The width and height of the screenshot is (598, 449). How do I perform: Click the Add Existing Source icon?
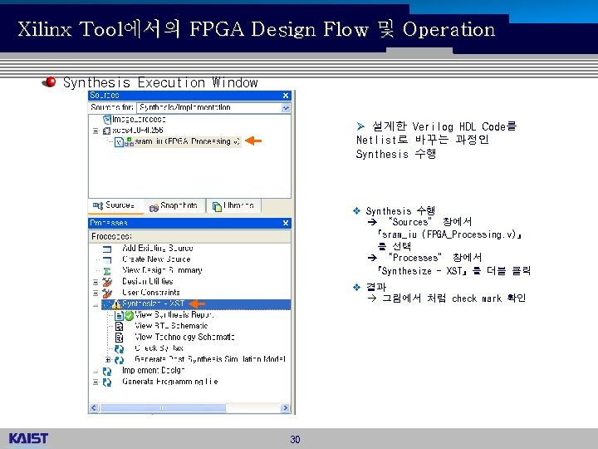coord(107,249)
